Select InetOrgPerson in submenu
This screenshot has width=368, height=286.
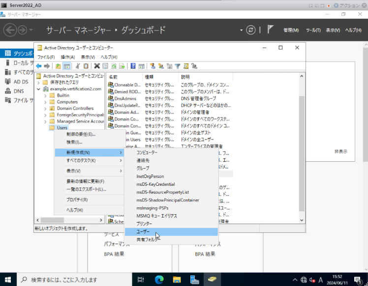point(171,176)
